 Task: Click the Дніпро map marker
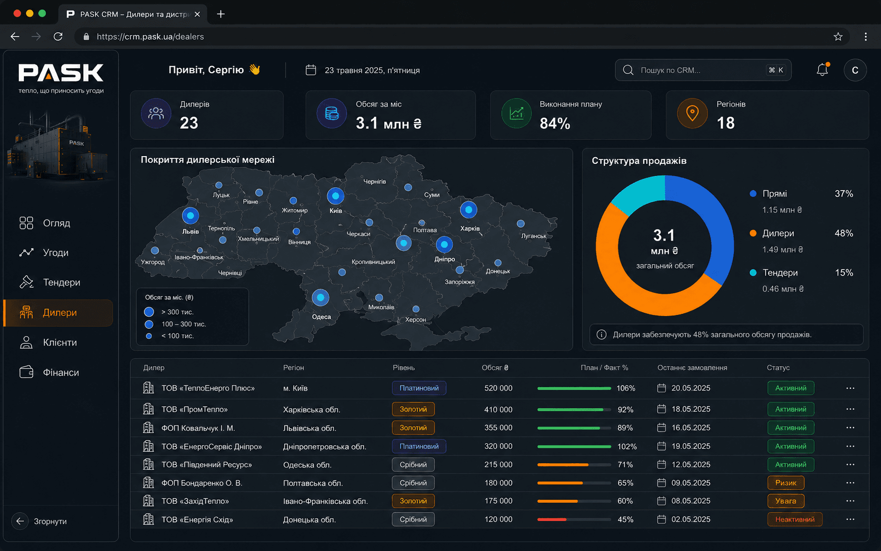(444, 244)
